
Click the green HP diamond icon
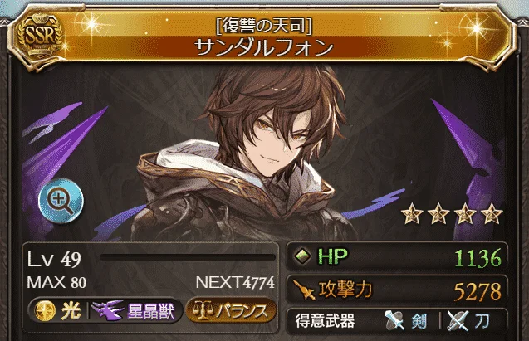coord(303,256)
